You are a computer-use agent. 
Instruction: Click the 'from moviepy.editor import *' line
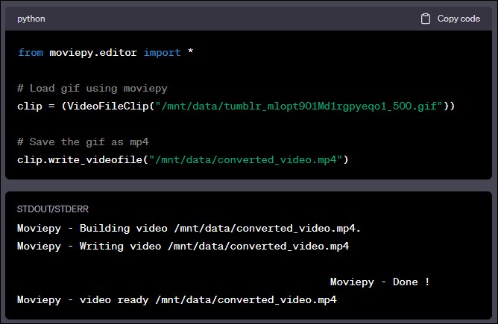click(x=105, y=52)
